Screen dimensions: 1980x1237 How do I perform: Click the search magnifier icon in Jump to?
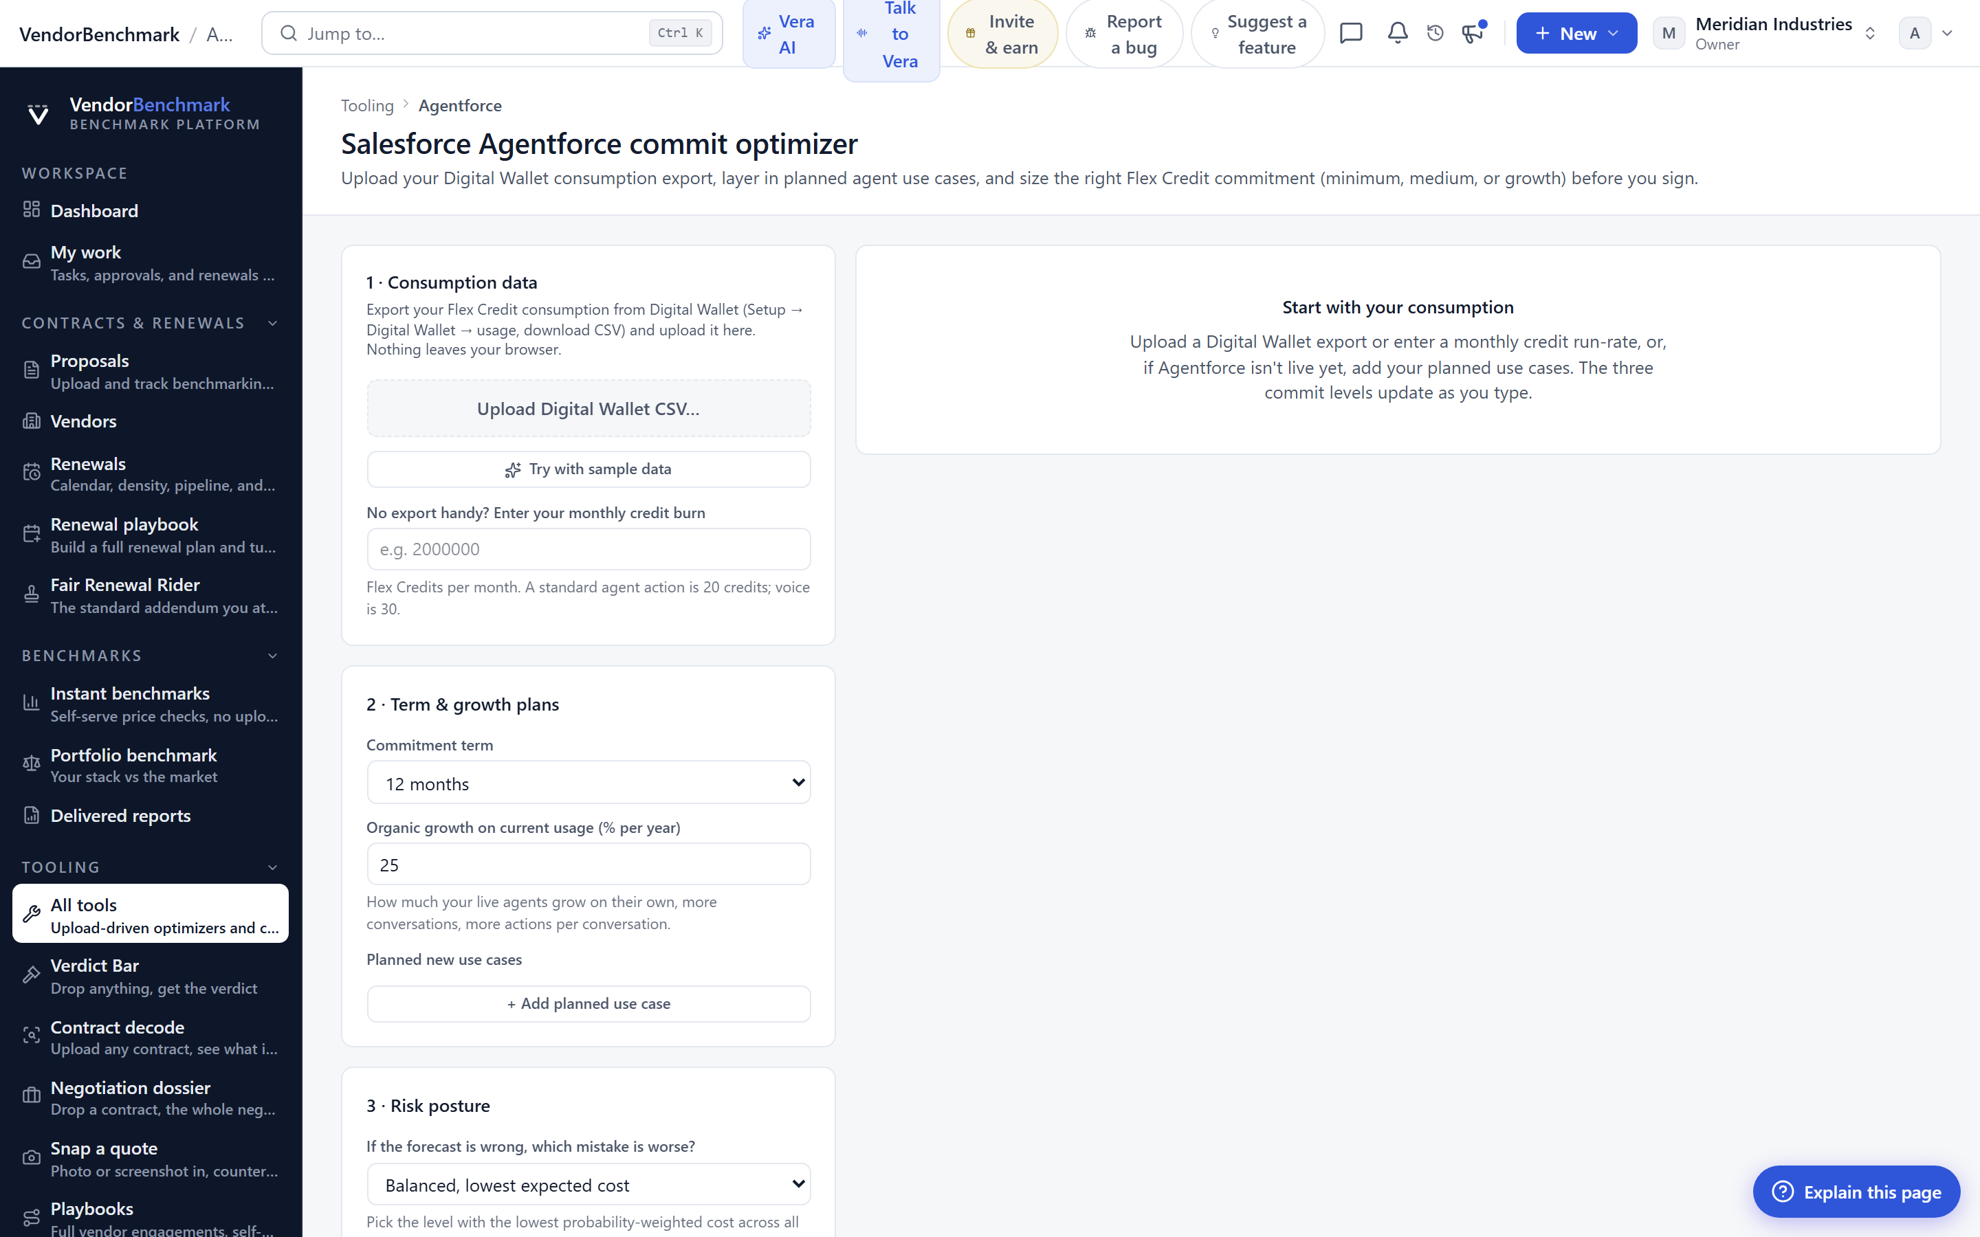click(x=288, y=34)
